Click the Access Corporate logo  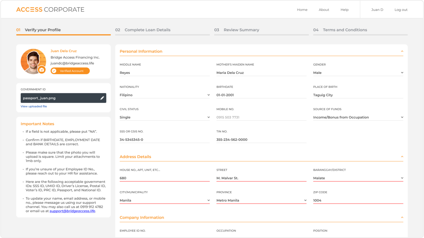click(50, 10)
